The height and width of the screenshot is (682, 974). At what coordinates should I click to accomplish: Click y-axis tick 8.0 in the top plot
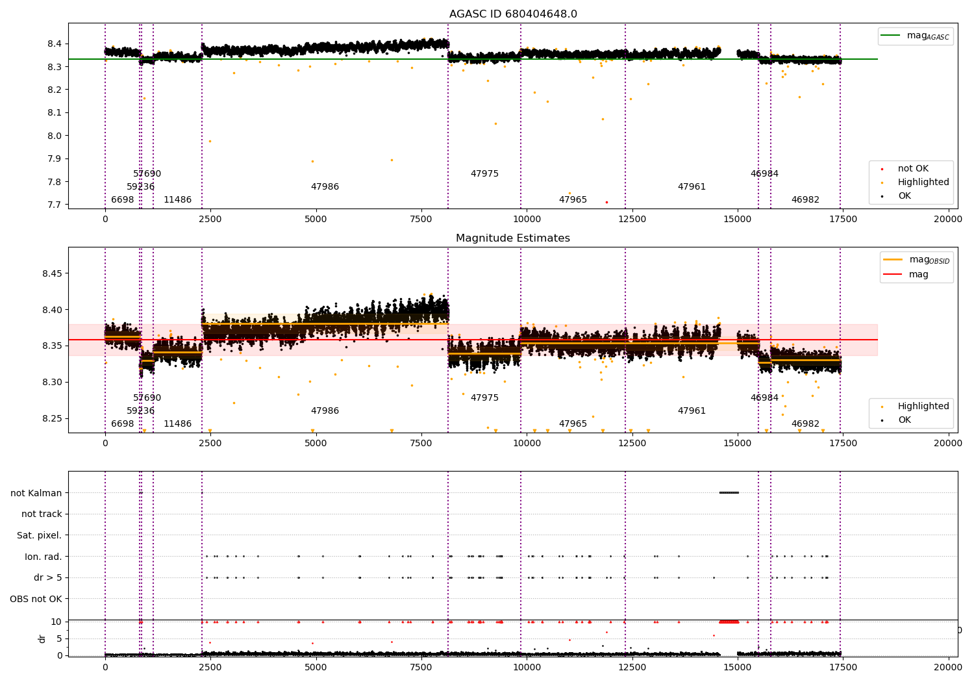pyautogui.click(x=55, y=136)
